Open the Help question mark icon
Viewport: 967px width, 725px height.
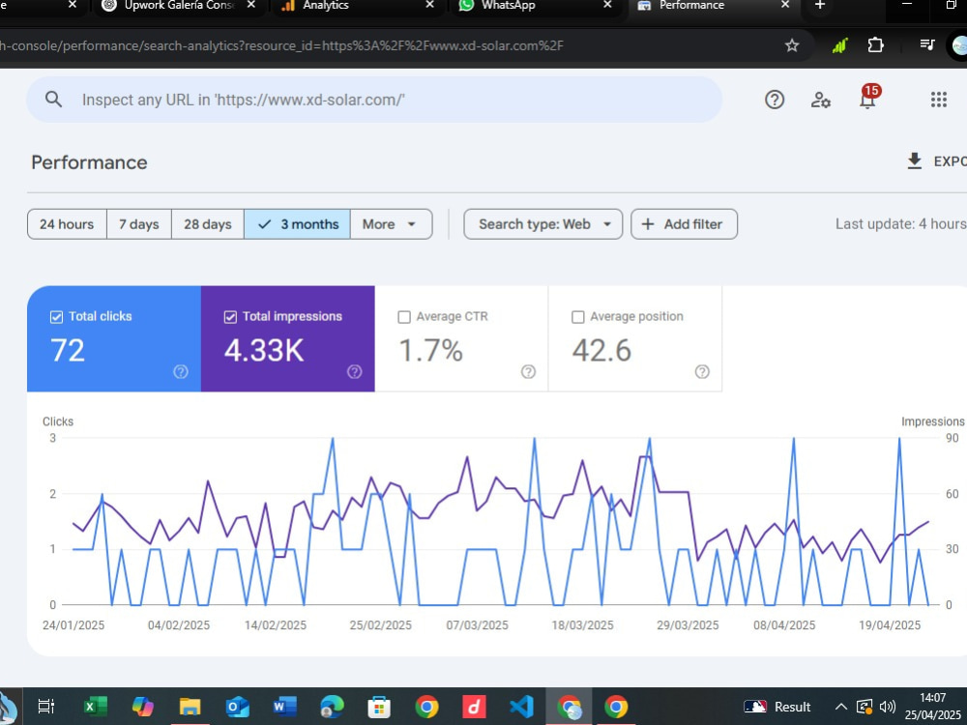774,100
